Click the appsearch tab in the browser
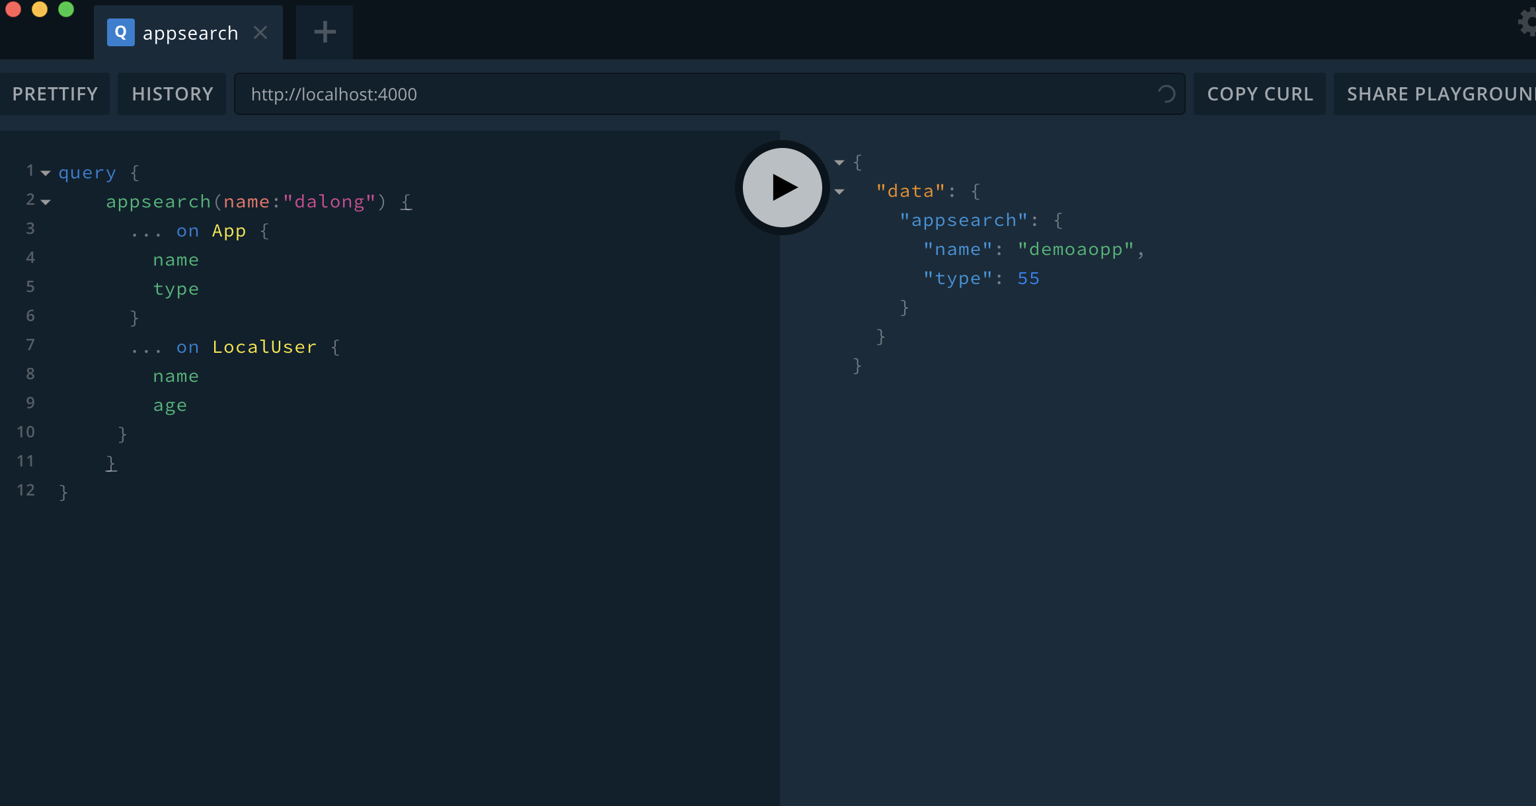1536x806 pixels. point(188,32)
